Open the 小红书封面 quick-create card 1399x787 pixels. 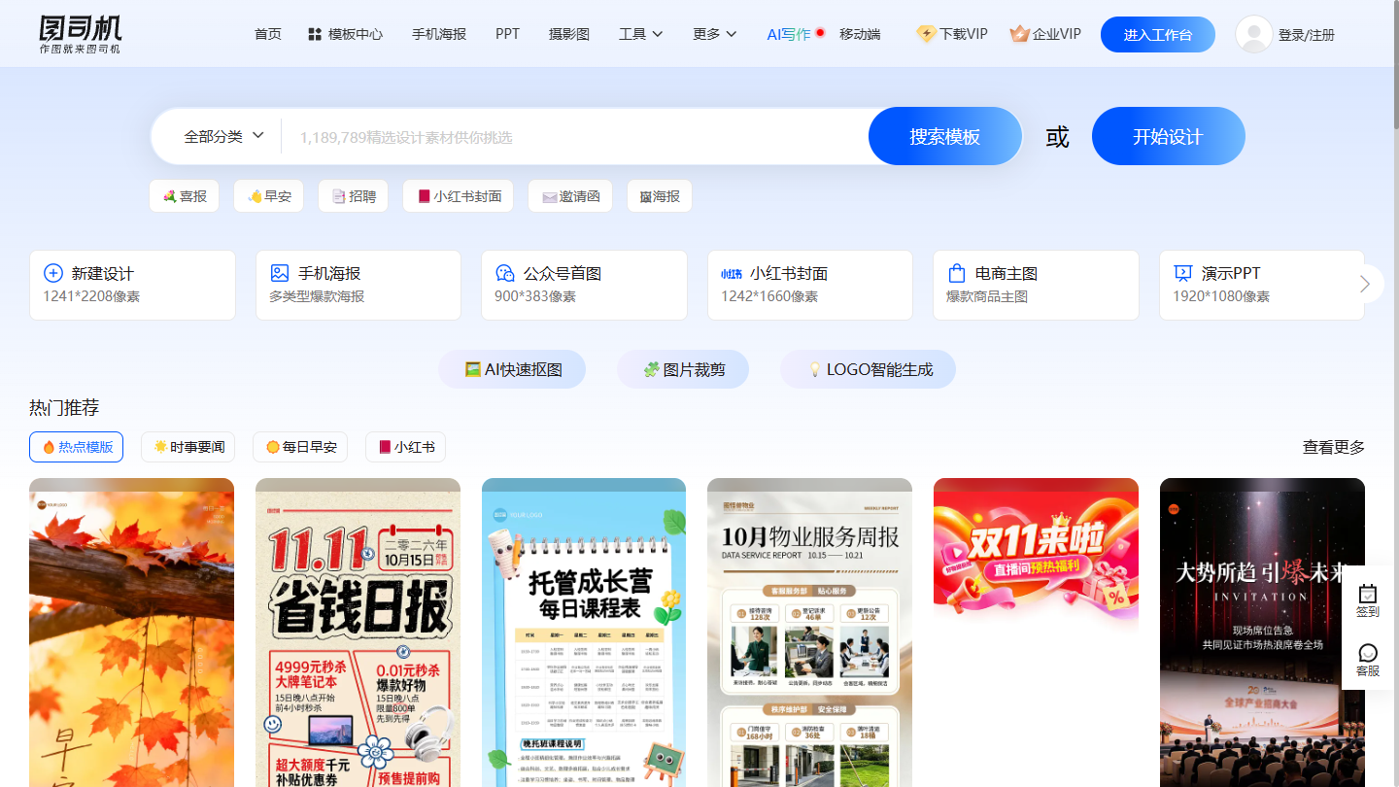(x=810, y=285)
